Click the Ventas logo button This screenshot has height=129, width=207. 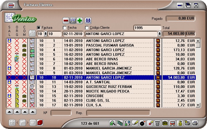21,19
